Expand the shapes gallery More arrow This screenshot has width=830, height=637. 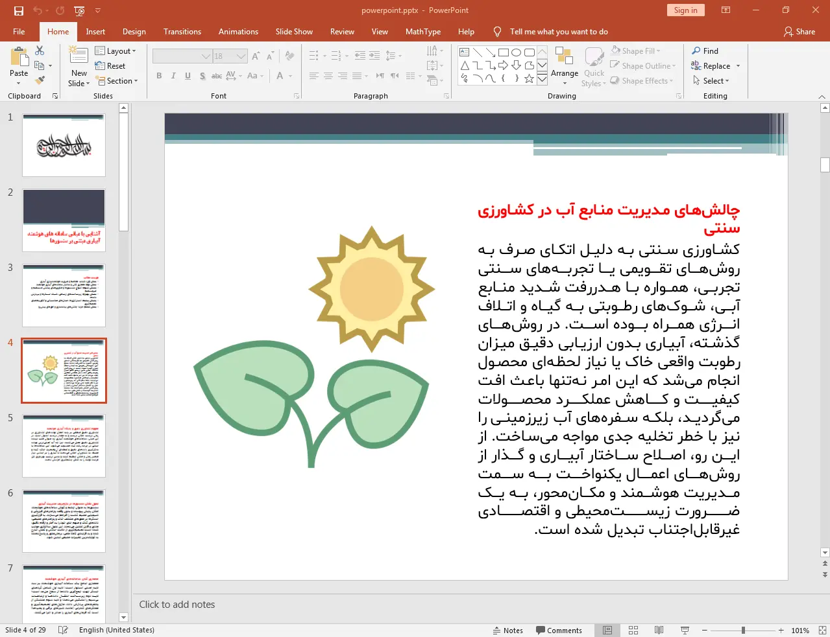(x=542, y=78)
